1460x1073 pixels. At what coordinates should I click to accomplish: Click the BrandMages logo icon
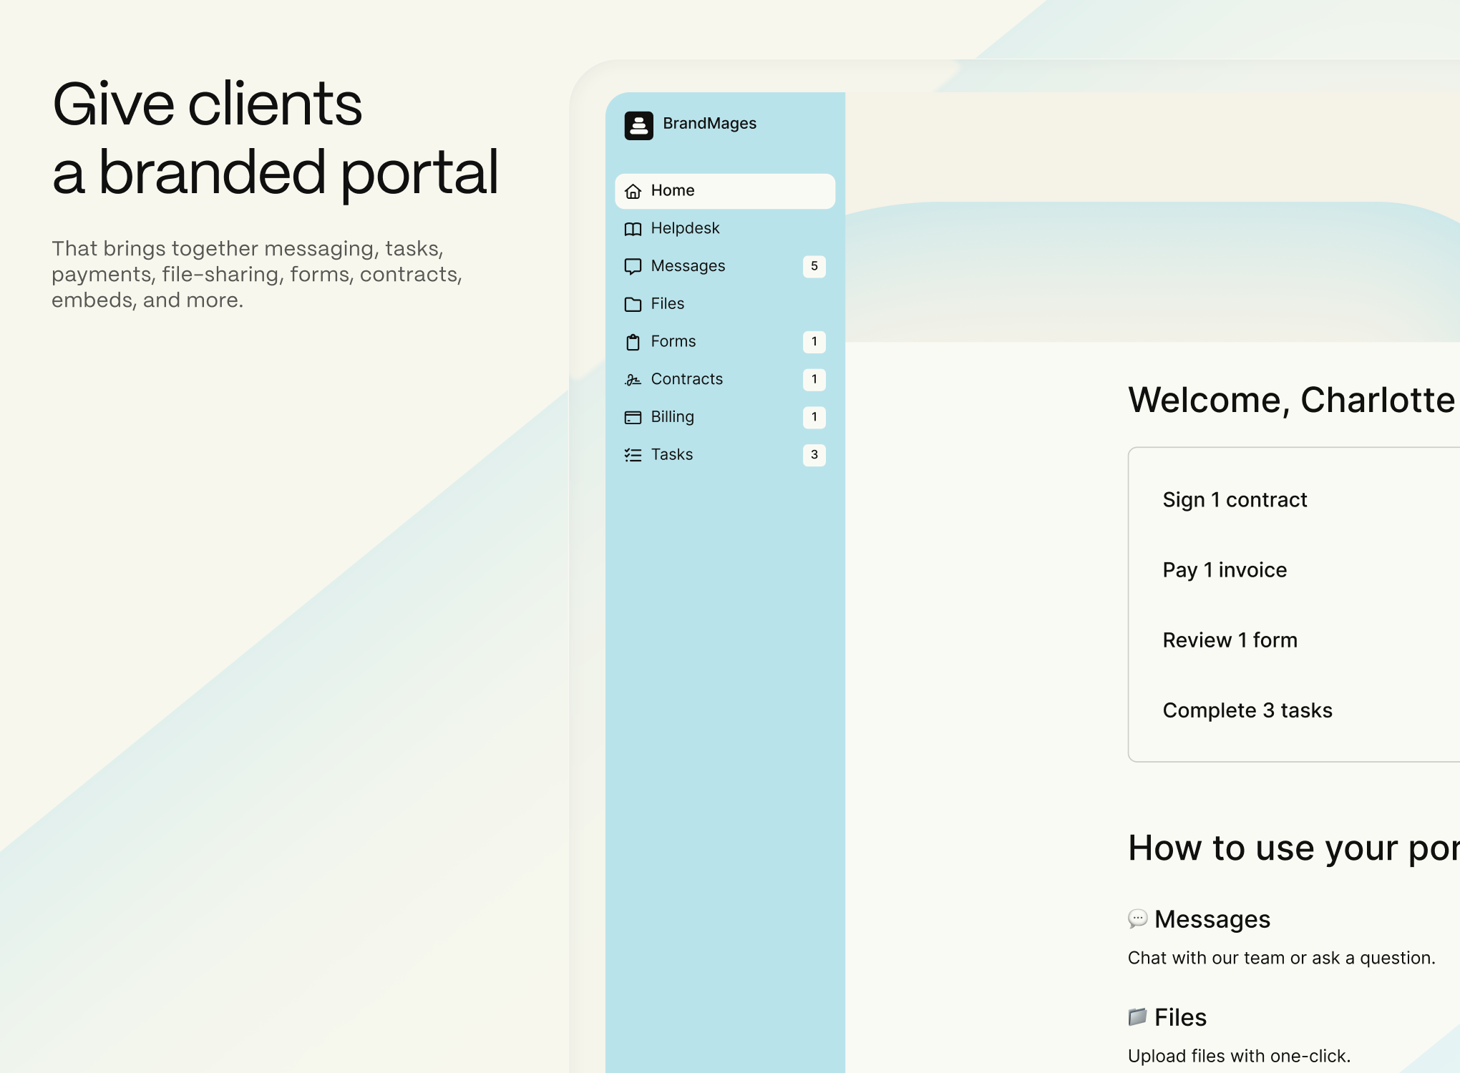coord(638,125)
